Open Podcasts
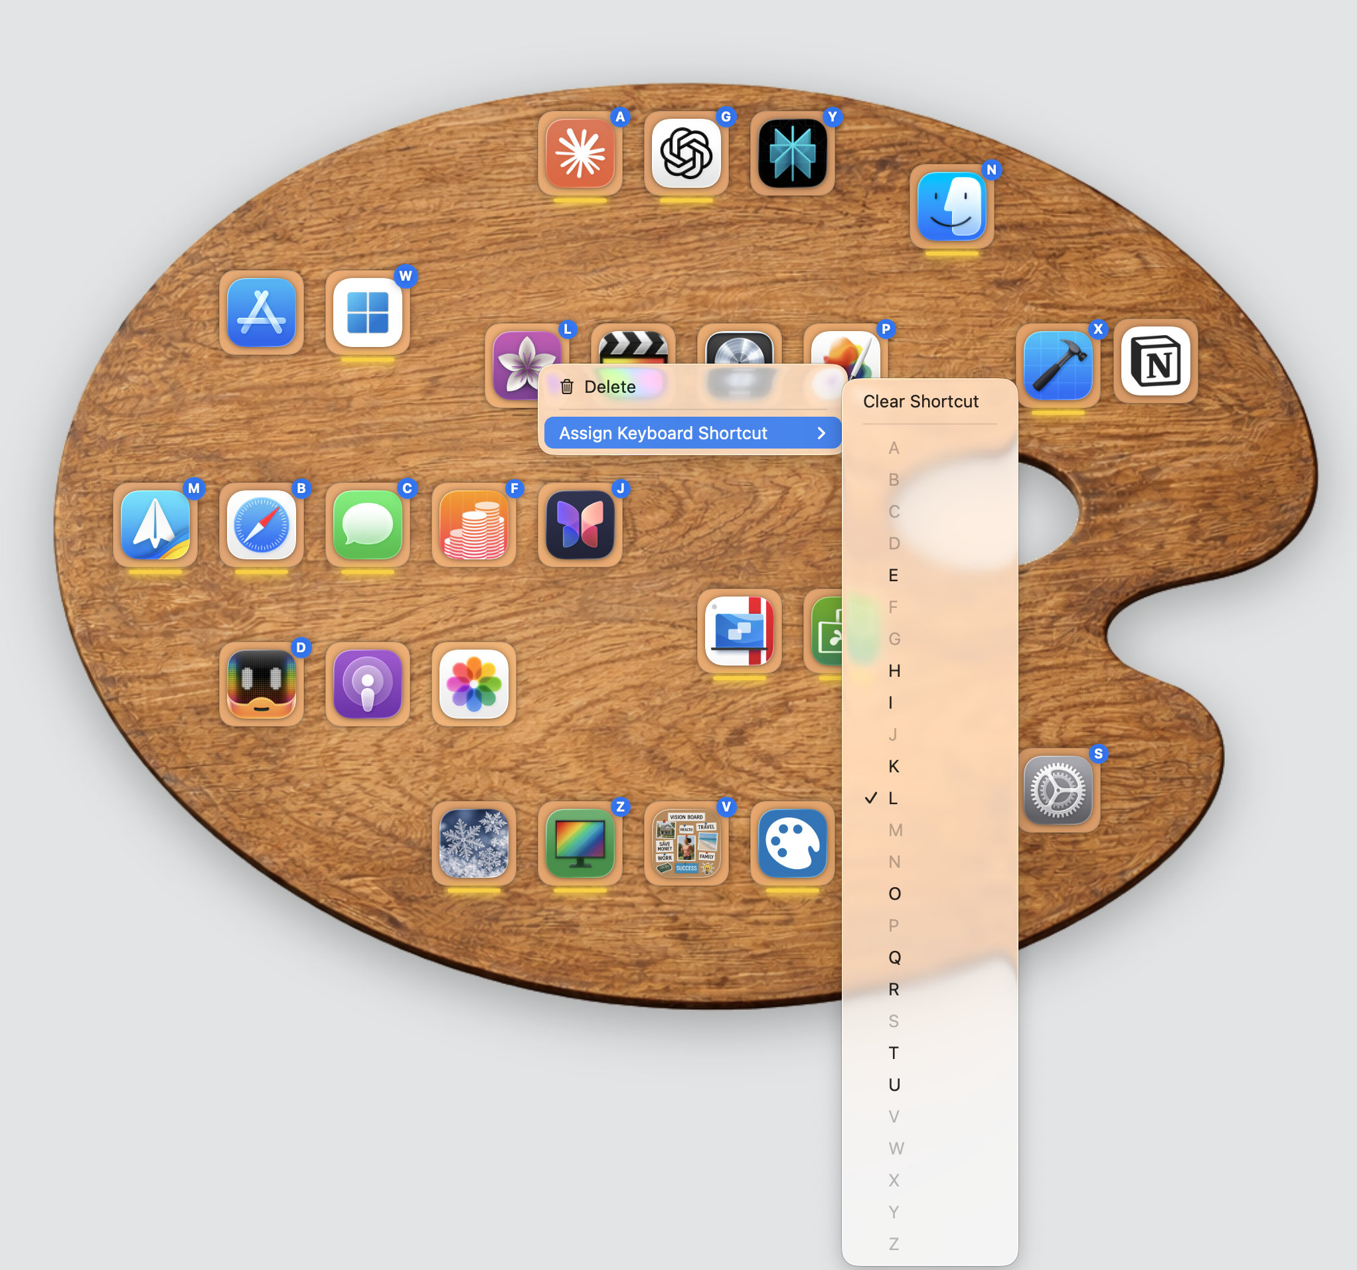Viewport: 1357px width, 1270px height. click(x=367, y=684)
